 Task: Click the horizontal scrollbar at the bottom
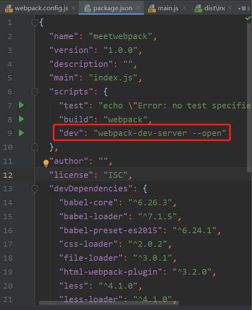click(x=109, y=303)
